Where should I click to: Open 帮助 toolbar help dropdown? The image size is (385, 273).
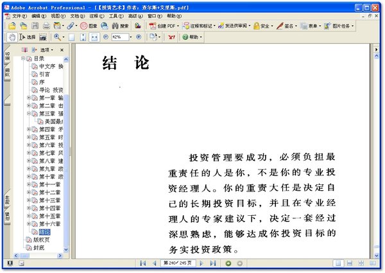(x=193, y=37)
